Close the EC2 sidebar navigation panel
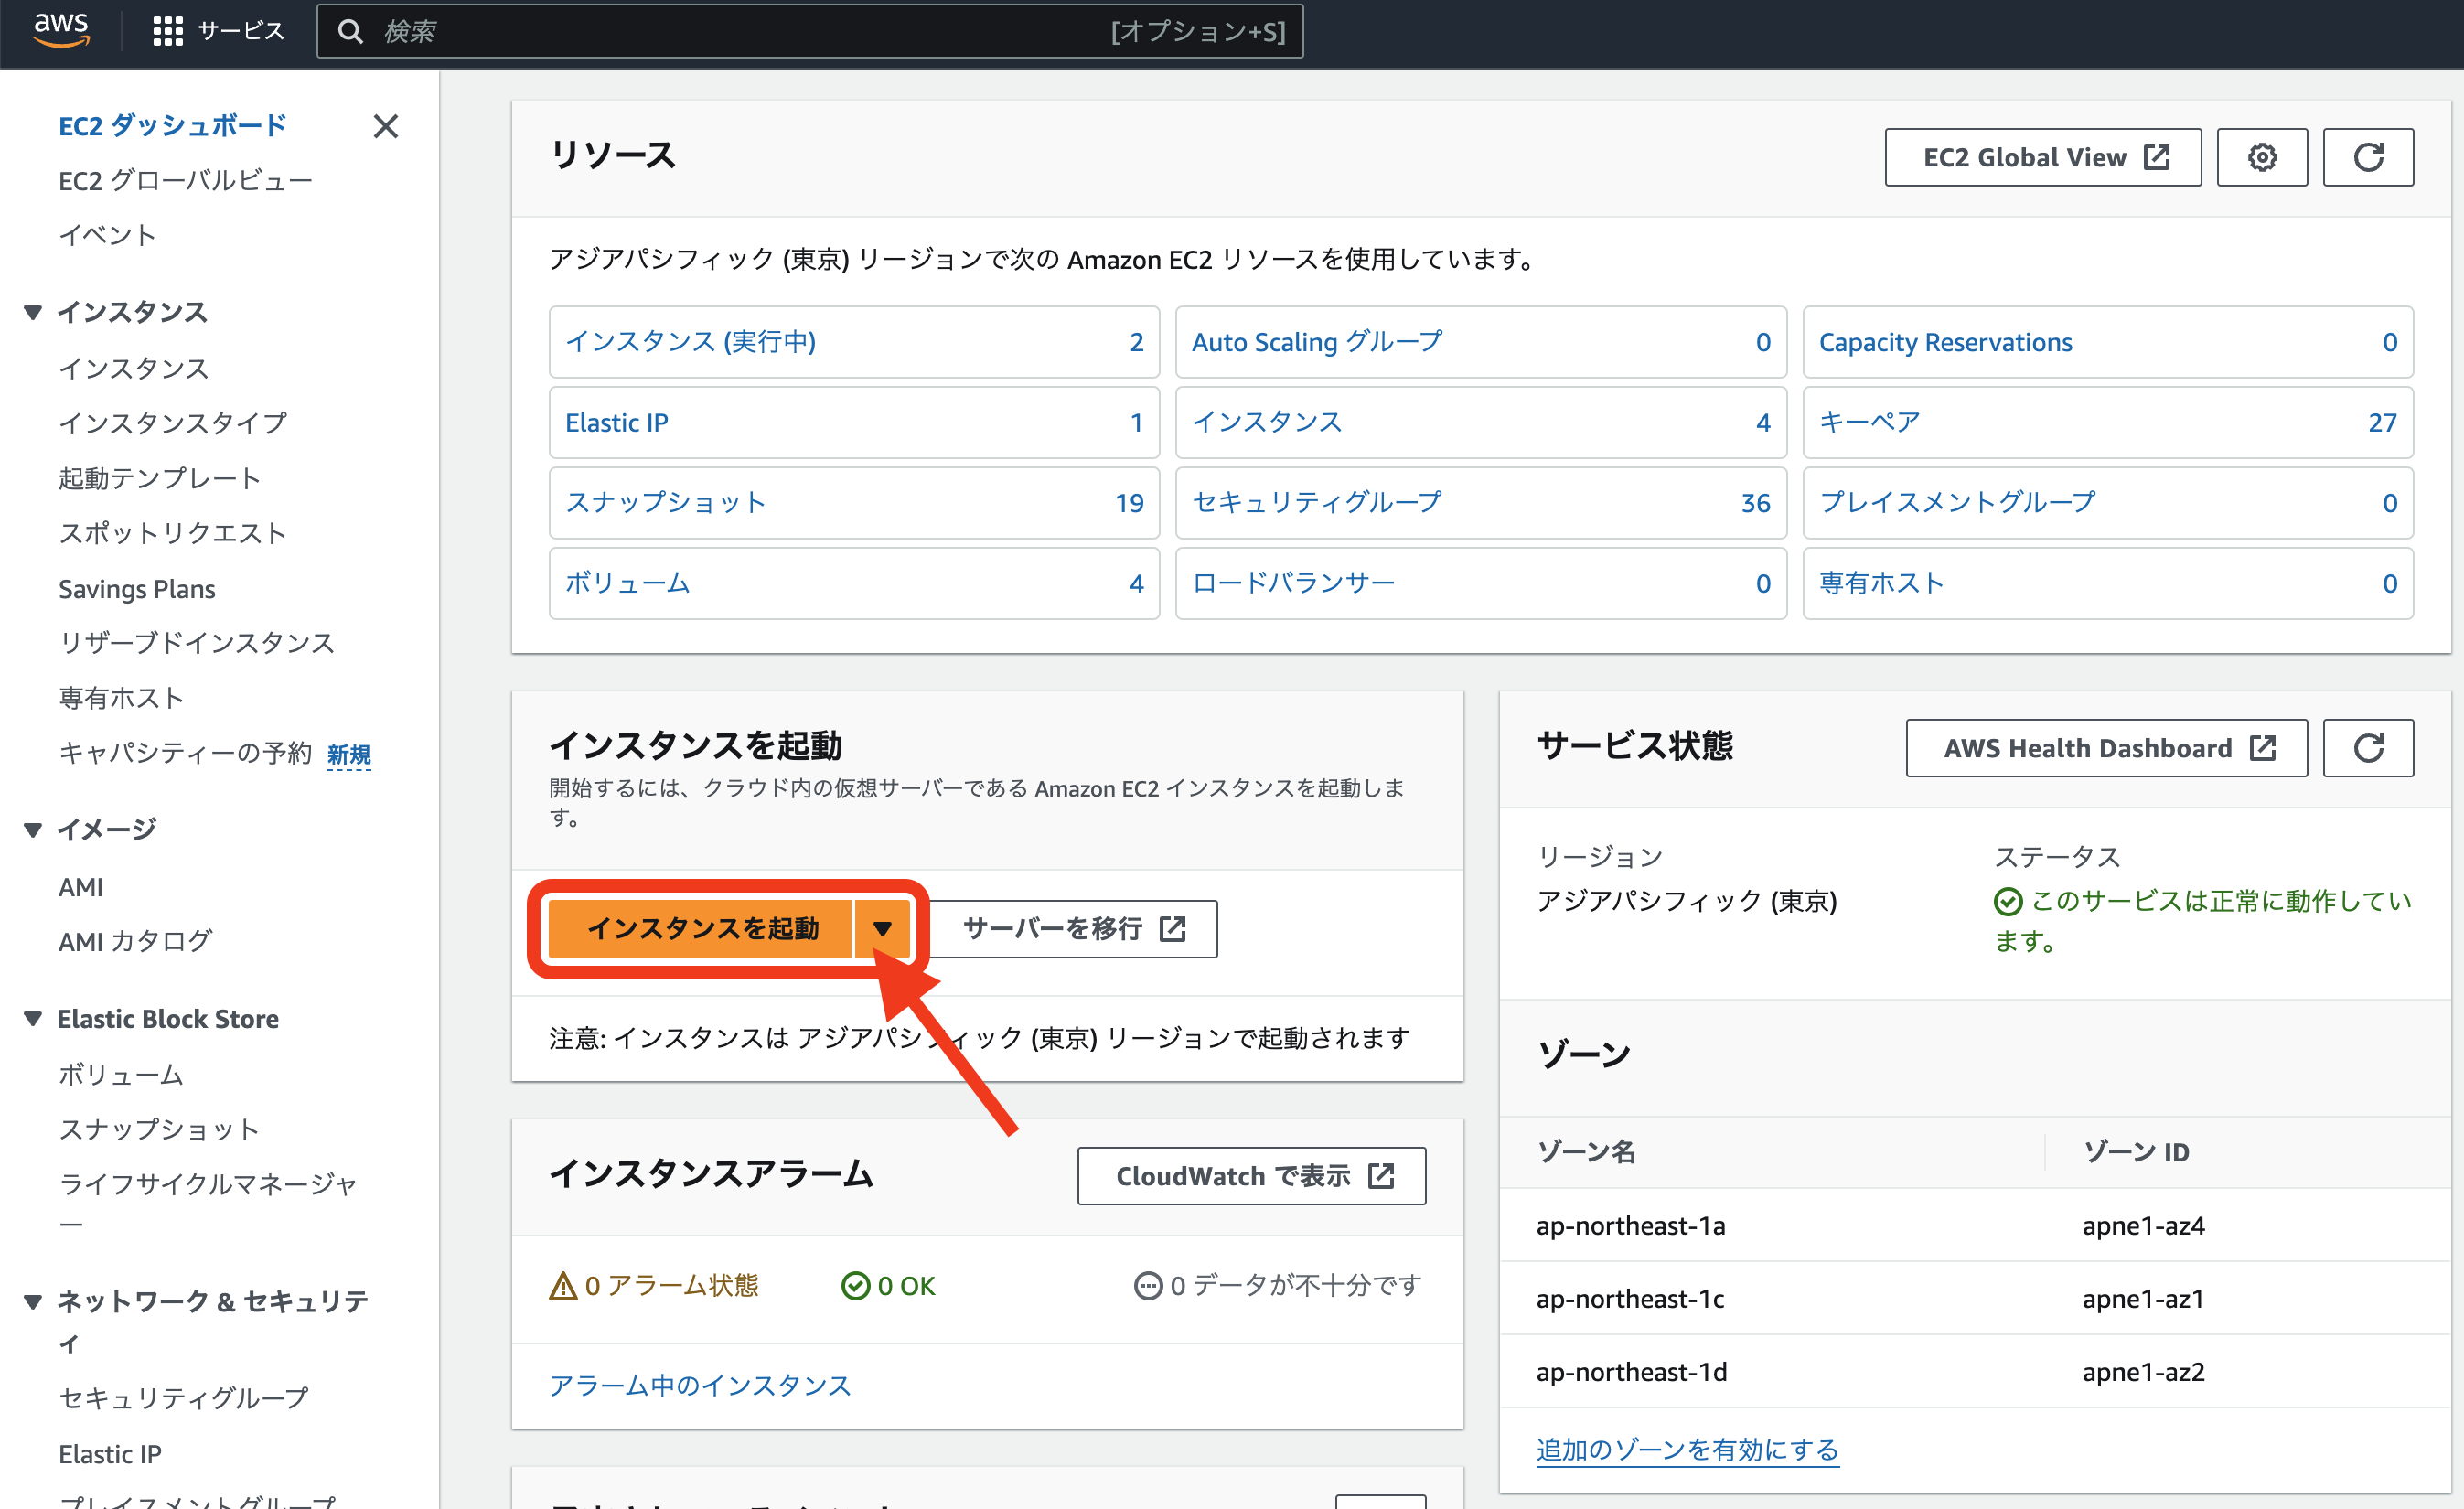 click(385, 126)
